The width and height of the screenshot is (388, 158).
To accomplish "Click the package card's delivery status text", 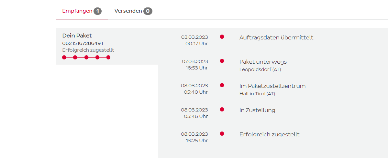I will click(88, 50).
